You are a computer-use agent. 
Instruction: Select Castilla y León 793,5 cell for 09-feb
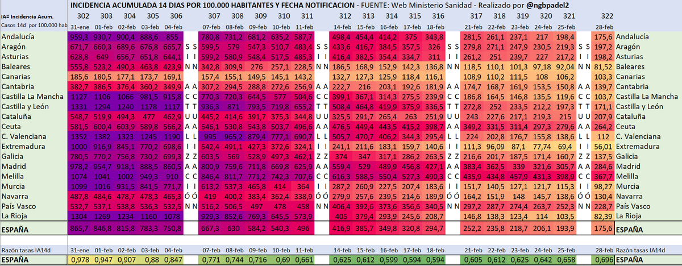[256, 106]
